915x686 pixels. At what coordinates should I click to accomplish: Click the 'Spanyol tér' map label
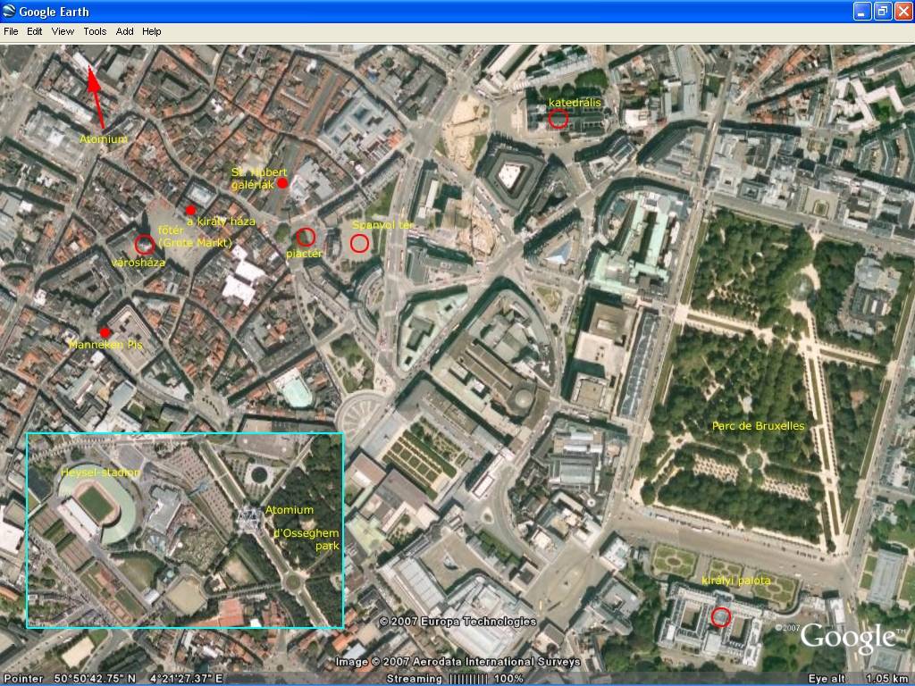click(382, 225)
